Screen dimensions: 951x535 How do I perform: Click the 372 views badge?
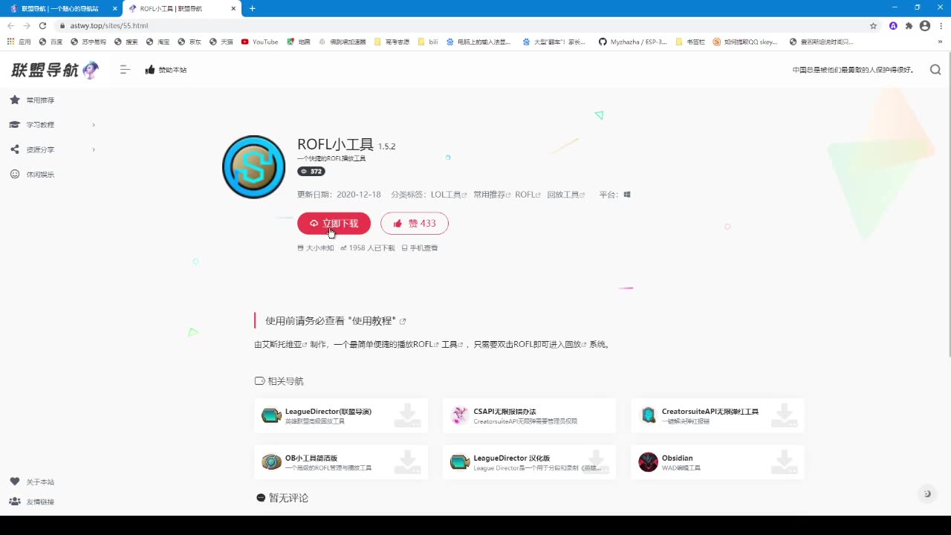tap(311, 171)
